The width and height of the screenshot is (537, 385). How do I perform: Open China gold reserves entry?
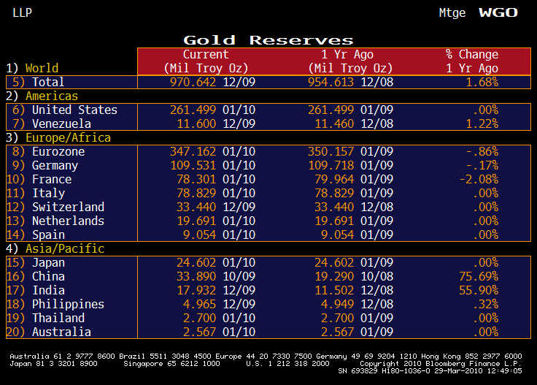(x=48, y=276)
